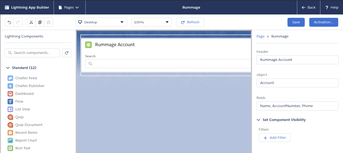Screen dimensions: 343x153
Task: Select the Quip Document component label
Action: pos(29,125)
